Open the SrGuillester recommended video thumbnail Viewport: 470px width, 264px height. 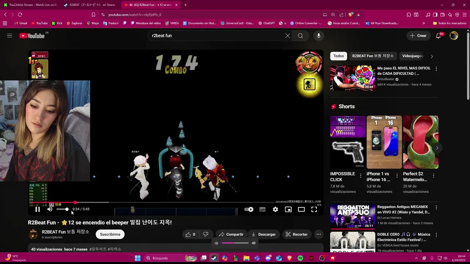coord(352,78)
